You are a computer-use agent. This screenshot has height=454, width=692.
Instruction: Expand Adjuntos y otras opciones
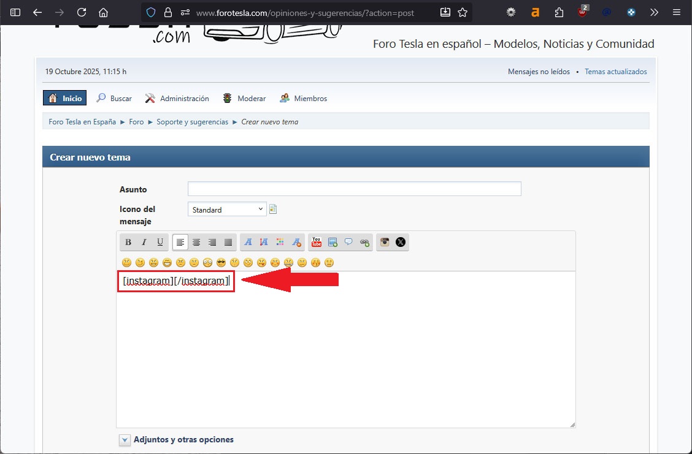click(x=125, y=440)
